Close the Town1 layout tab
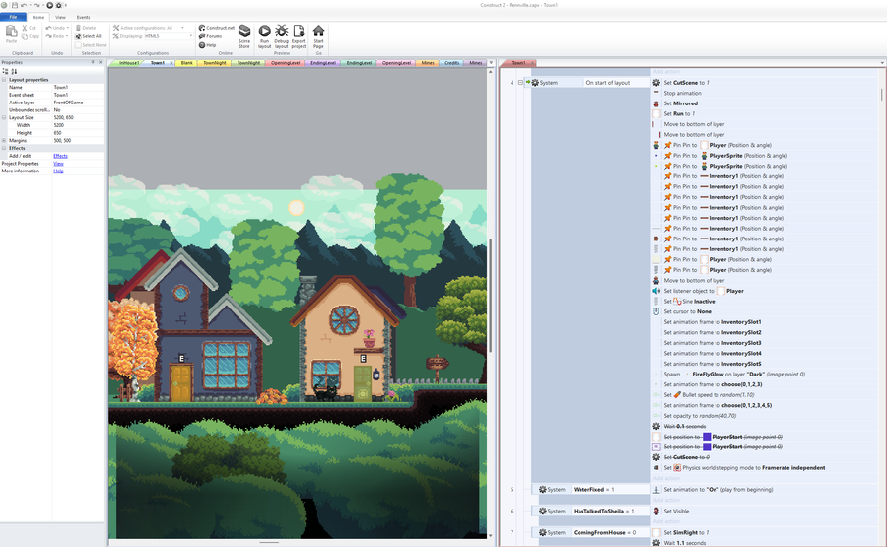Image resolution: width=887 pixels, height=547 pixels. pos(171,63)
